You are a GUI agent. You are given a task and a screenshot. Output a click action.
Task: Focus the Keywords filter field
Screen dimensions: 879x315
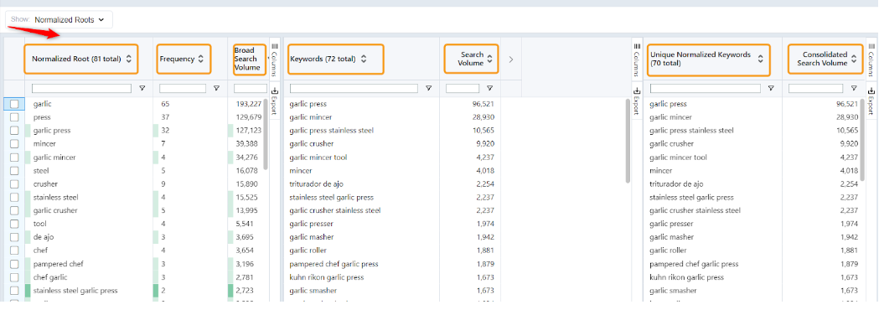coord(354,89)
